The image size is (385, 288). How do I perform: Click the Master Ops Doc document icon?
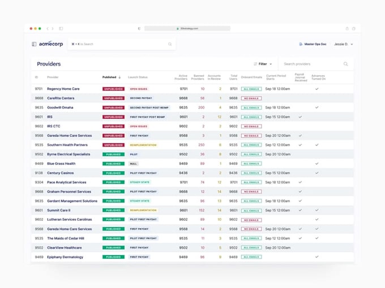tap(301, 44)
